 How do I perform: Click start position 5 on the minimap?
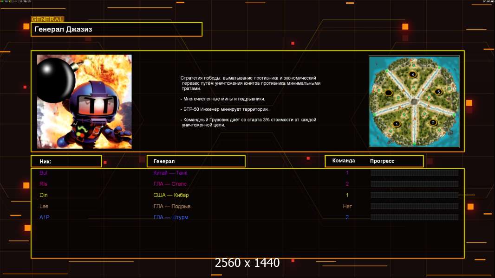(438, 92)
